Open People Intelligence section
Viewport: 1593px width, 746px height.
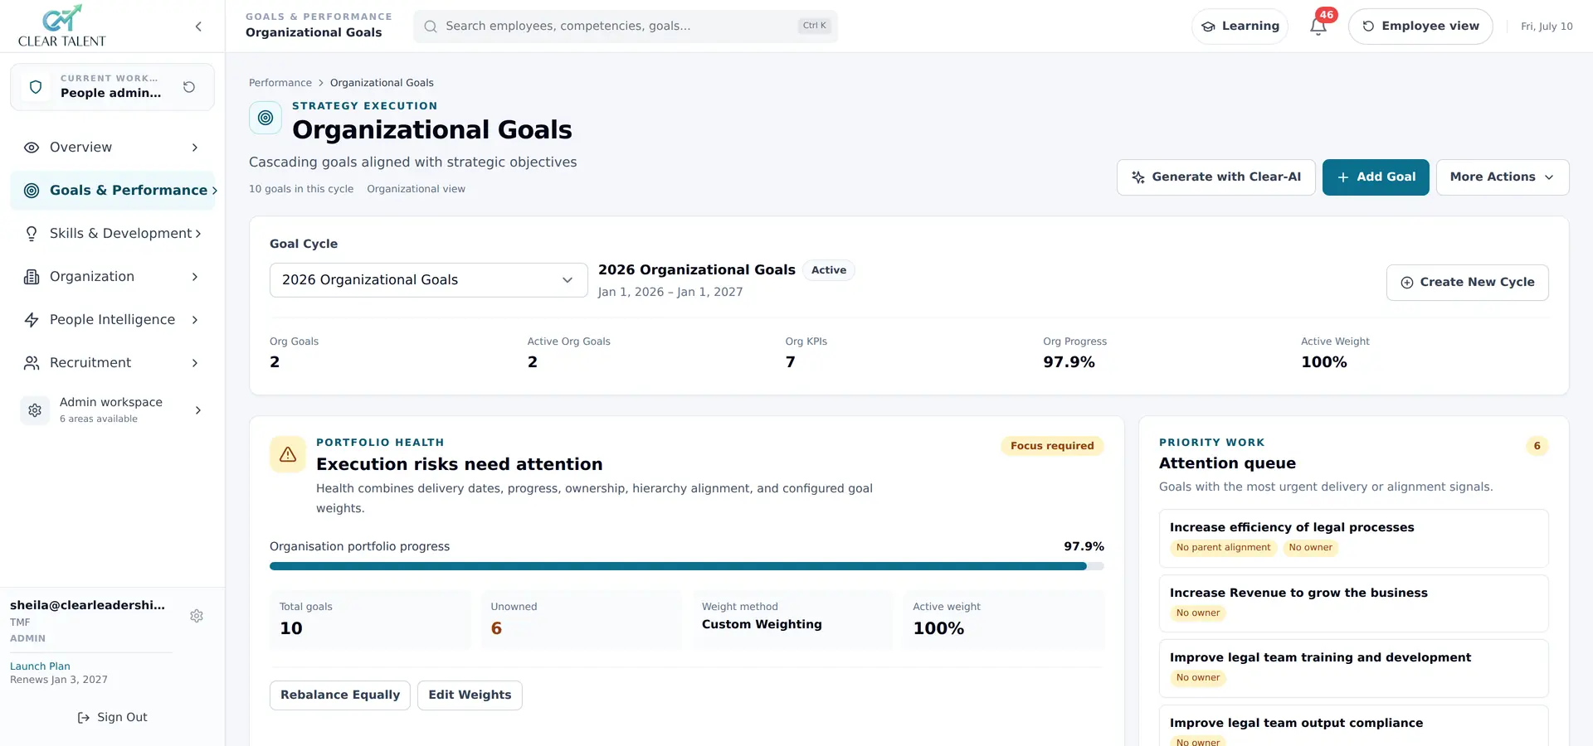112,320
